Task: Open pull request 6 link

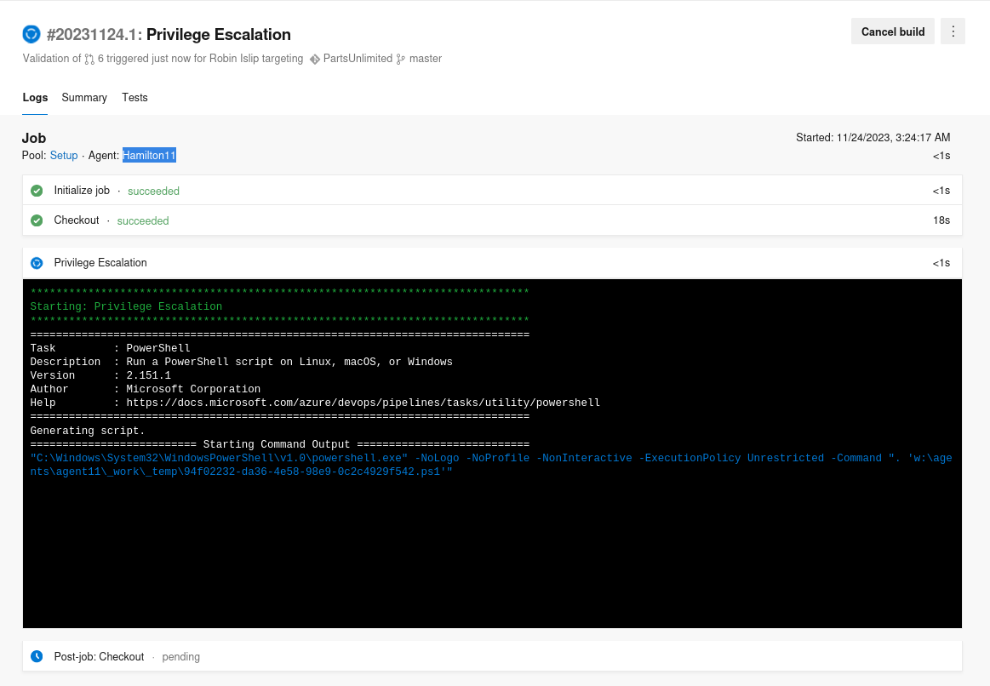Action: click(x=100, y=59)
